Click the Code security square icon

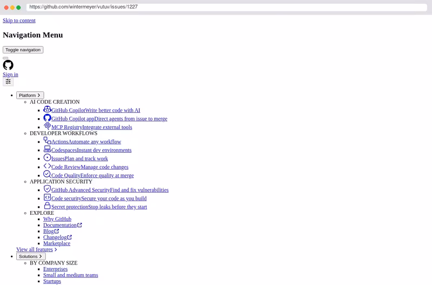coord(47,198)
